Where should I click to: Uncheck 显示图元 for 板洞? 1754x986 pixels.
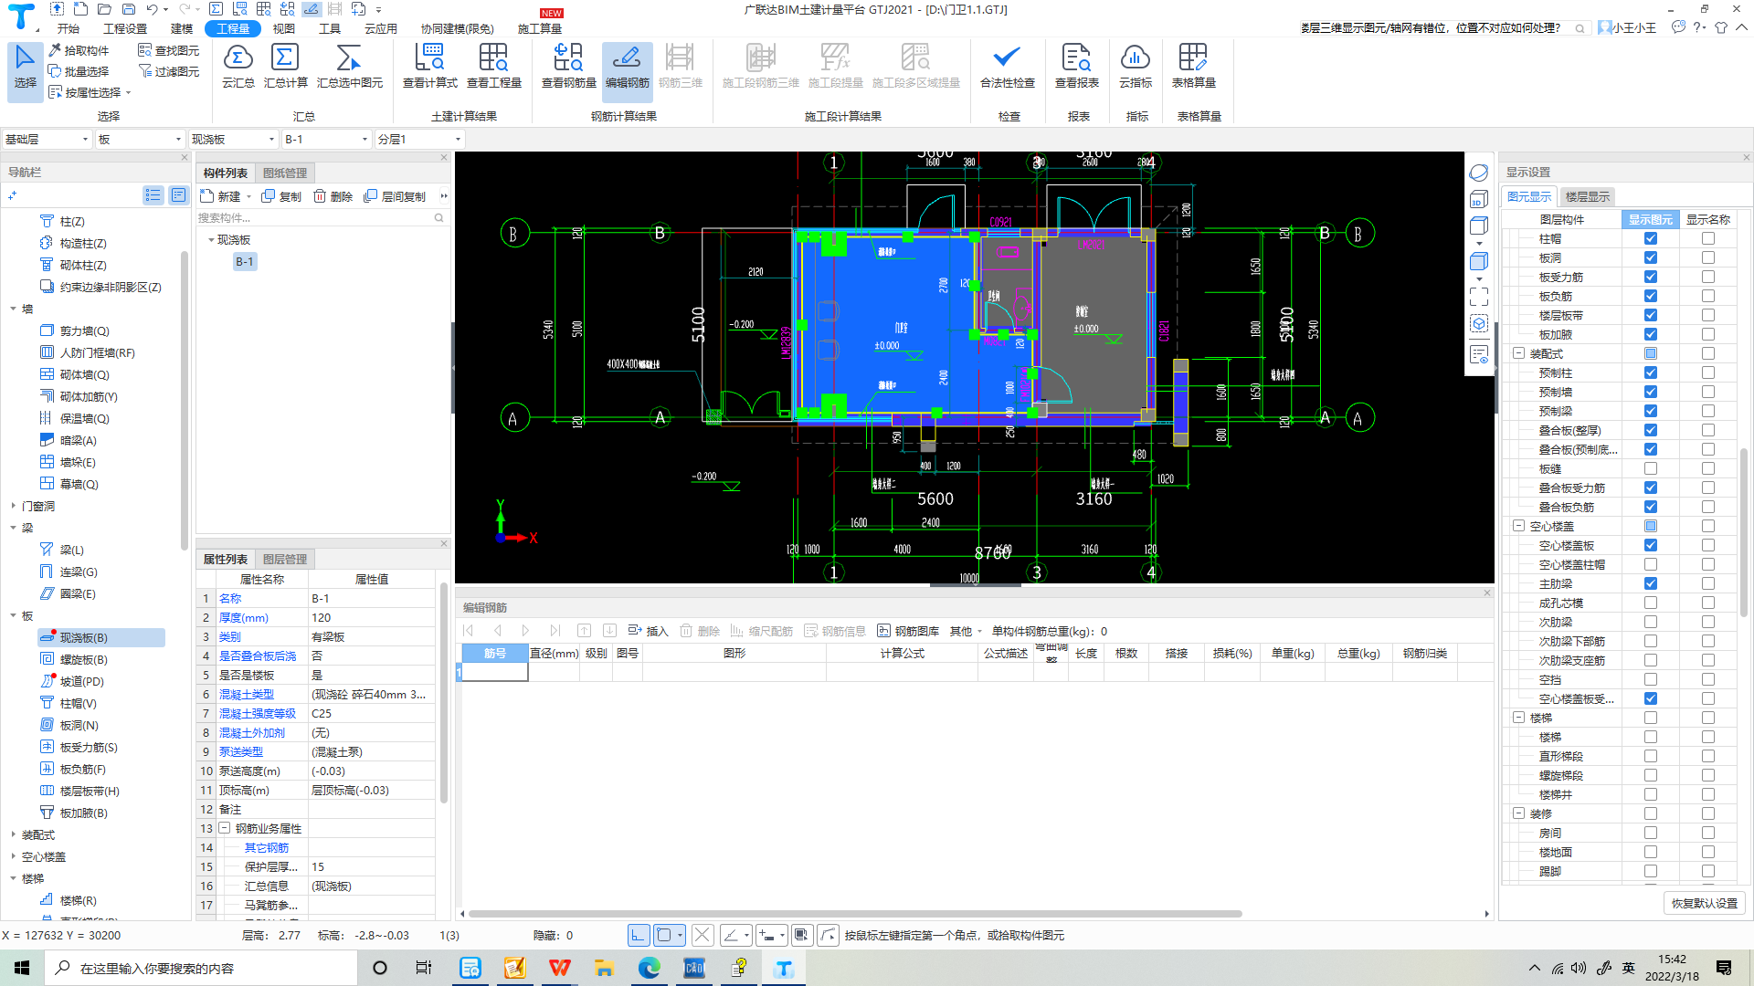(1650, 257)
